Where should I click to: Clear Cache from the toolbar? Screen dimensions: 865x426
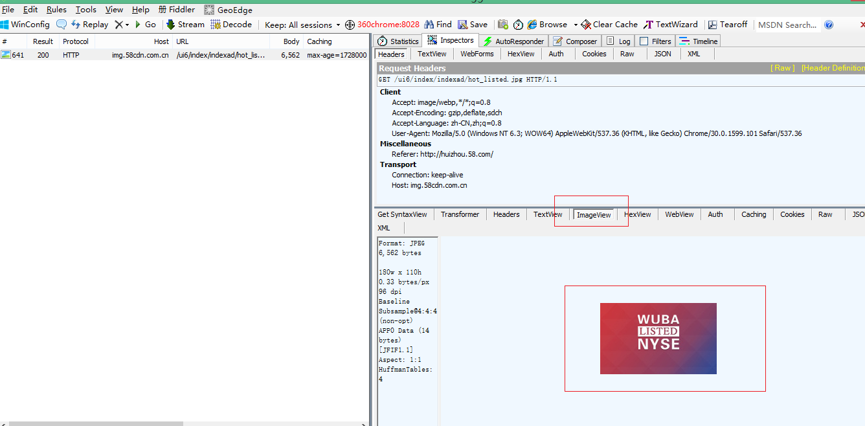tap(609, 25)
